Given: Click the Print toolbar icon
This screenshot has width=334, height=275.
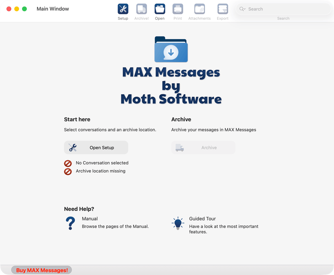Looking at the screenshot, I should (178, 9).
